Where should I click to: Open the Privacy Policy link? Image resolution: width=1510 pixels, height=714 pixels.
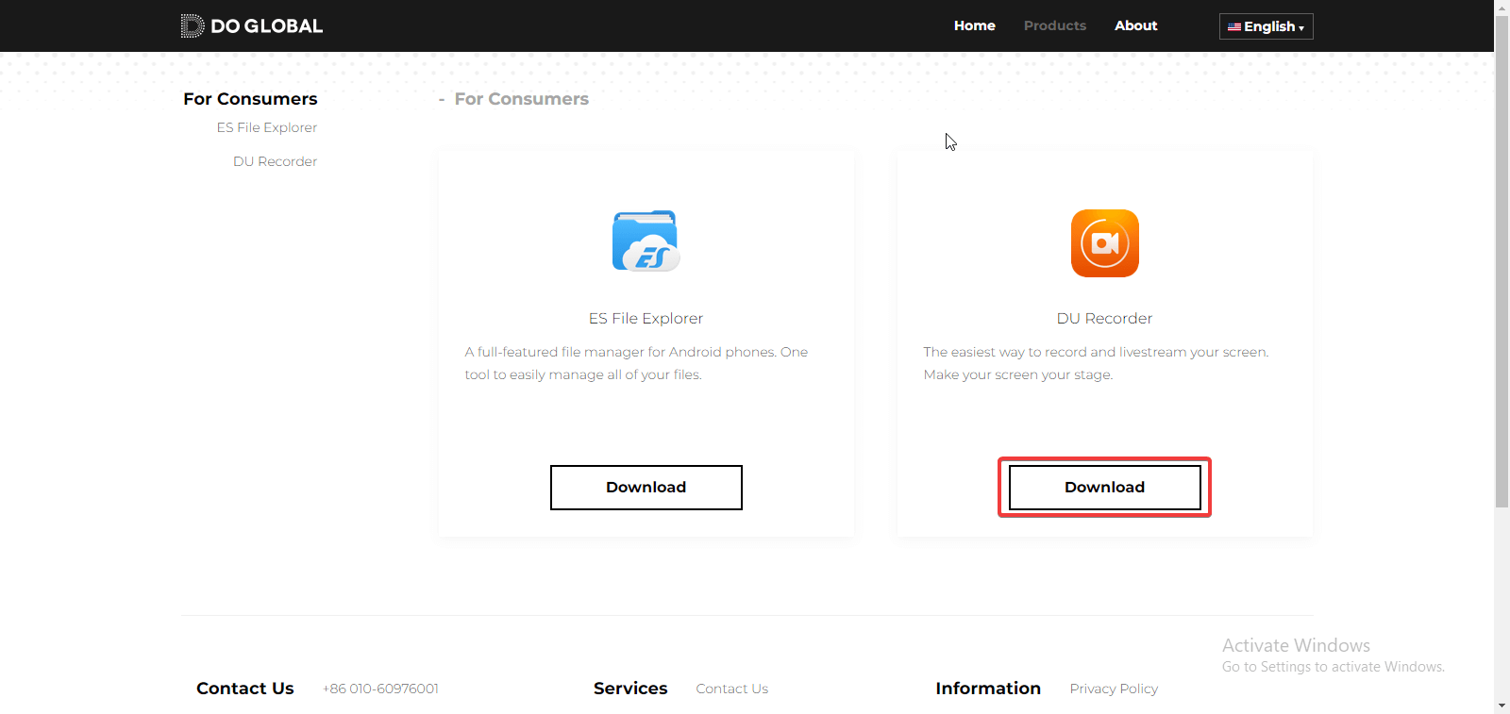(1114, 689)
